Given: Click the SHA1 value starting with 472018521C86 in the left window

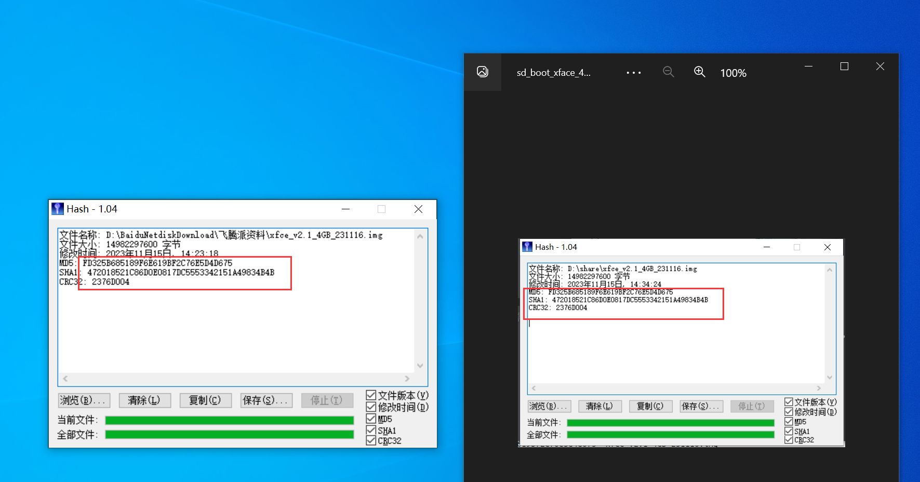Looking at the screenshot, I should (181, 273).
